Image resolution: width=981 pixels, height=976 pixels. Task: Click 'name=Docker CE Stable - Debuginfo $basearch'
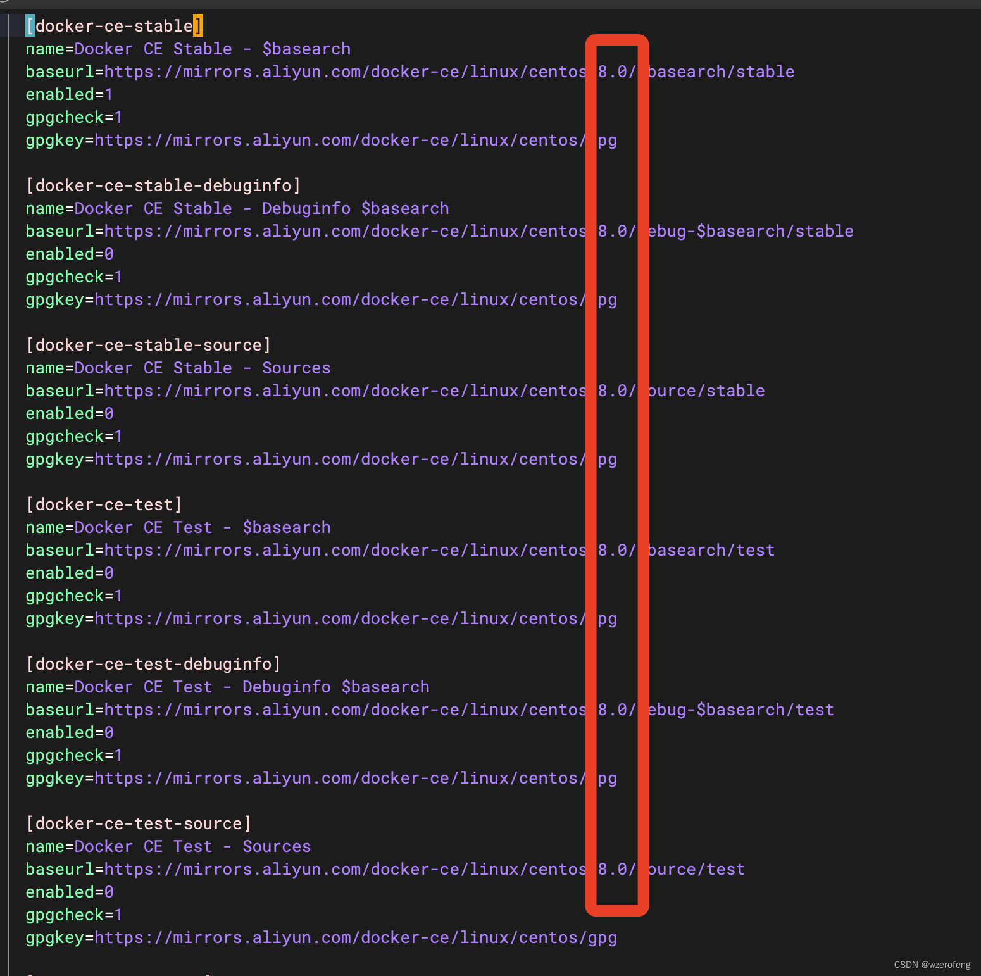237,208
